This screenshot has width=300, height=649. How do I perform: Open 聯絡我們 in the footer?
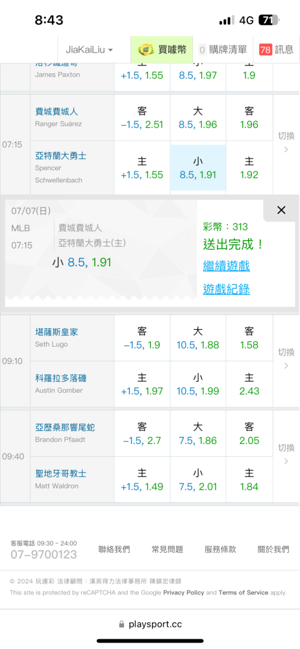pyautogui.click(x=114, y=549)
